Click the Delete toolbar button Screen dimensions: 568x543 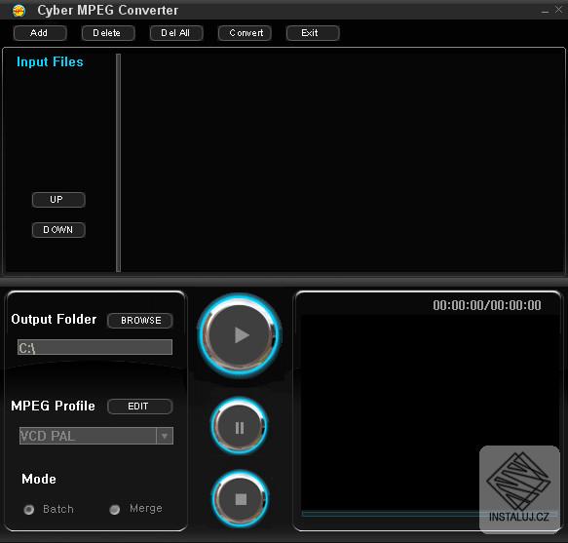click(108, 33)
